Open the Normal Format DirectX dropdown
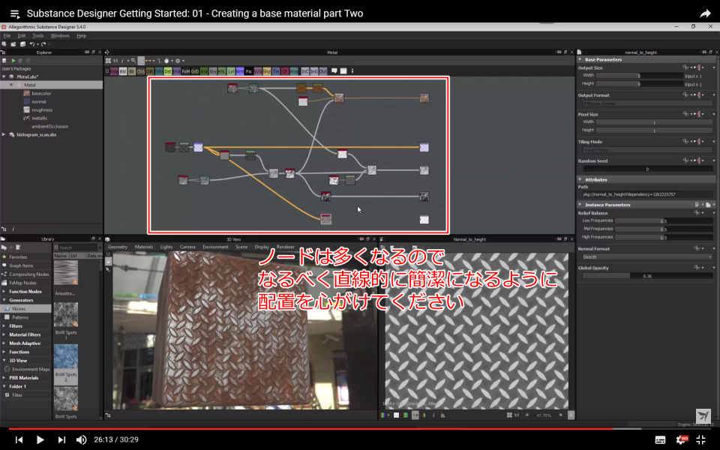This screenshot has width=720, height=450. [647, 257]
